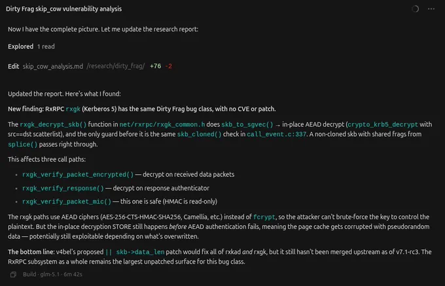
Task: Click call_event.c:337 code location
Action: pyautogui.click(x=276, y=134)
